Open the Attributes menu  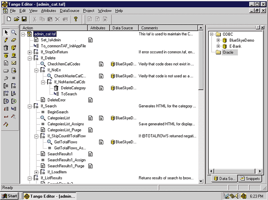pos(49,11)
